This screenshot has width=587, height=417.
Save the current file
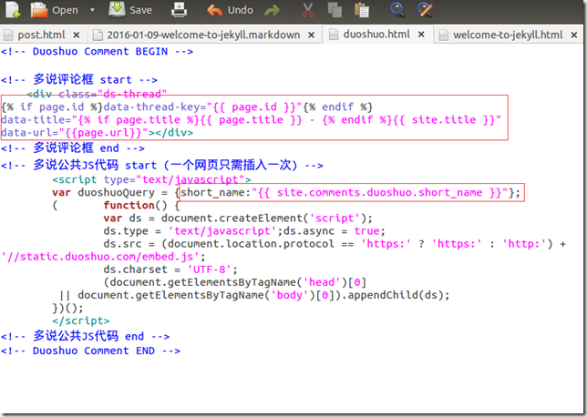tap(130, 10)
